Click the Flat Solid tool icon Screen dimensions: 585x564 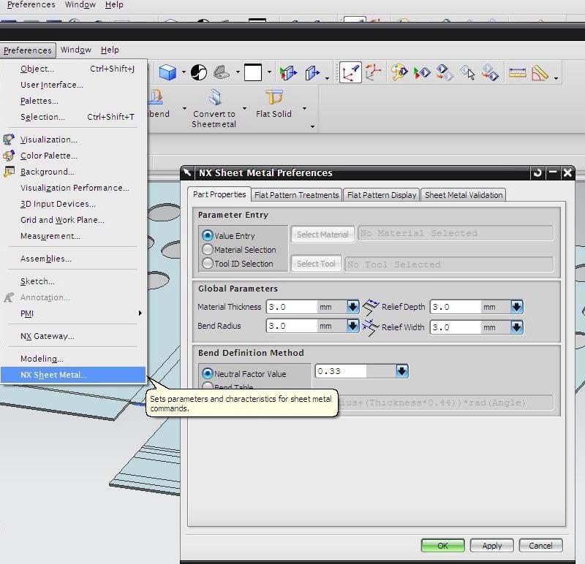pos(274,97)
